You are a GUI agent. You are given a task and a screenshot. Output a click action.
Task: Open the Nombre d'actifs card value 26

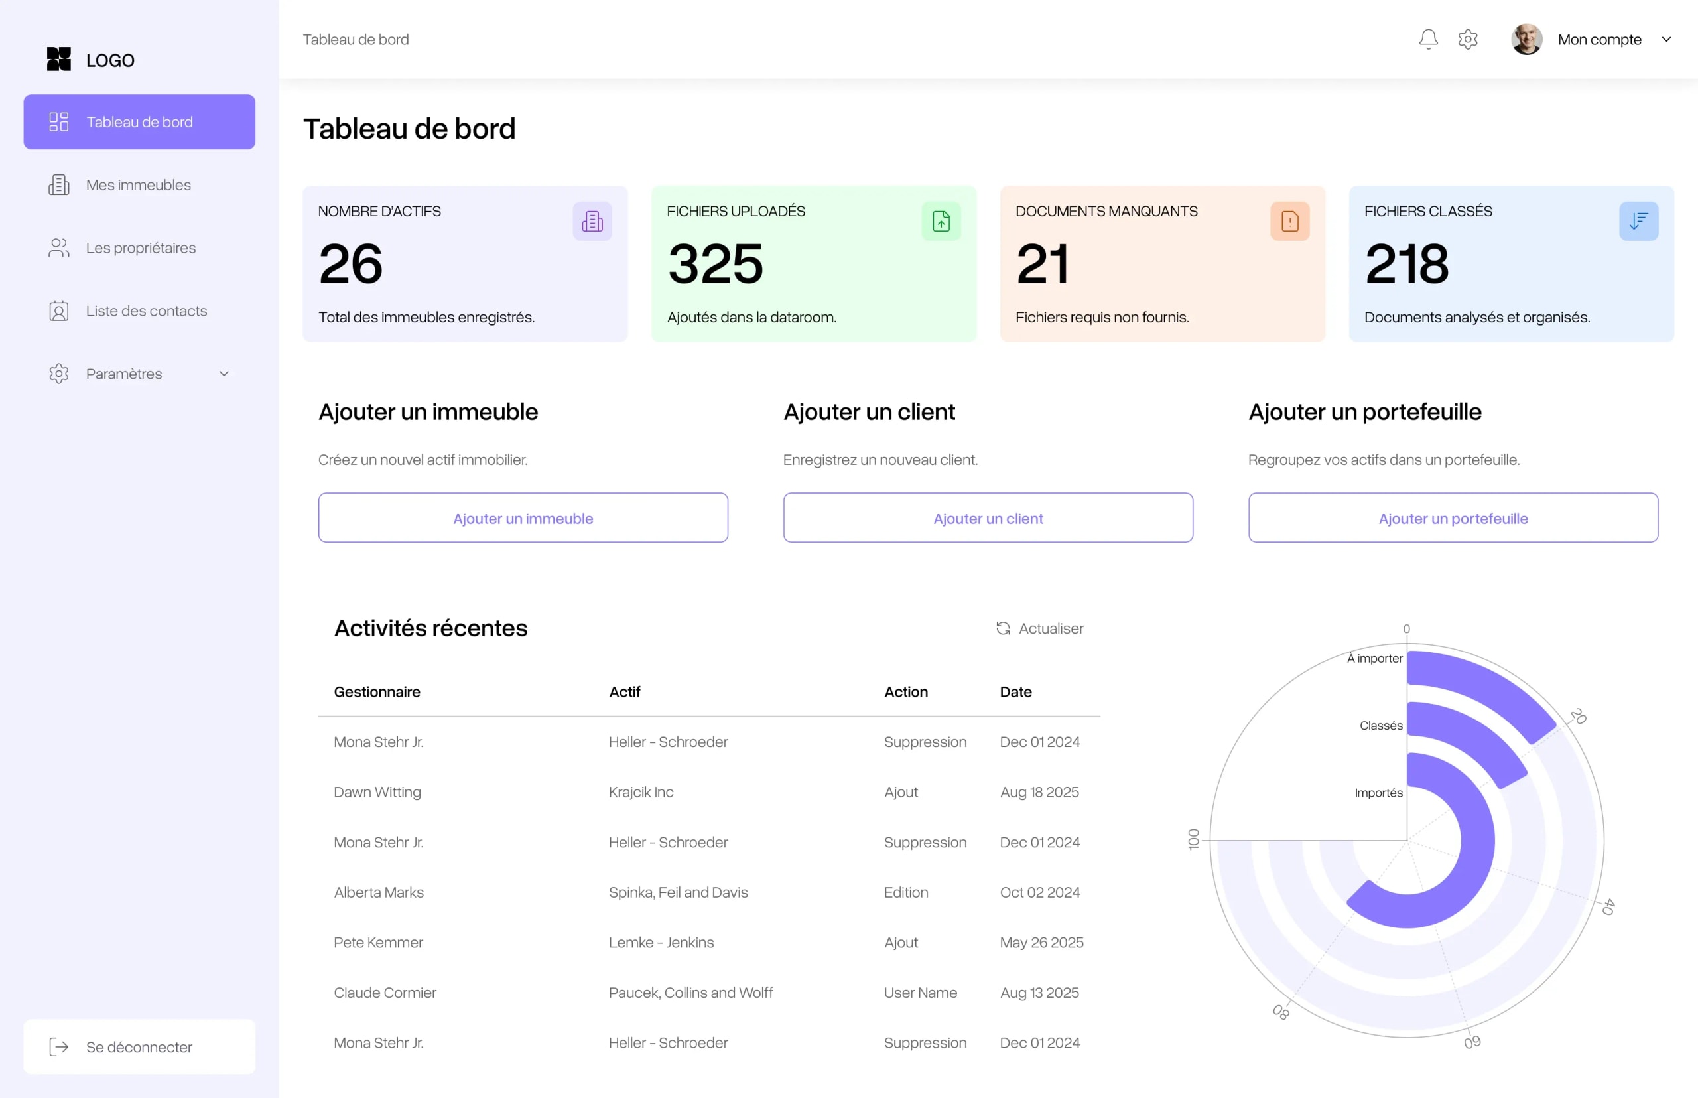(x=351, y=264)
